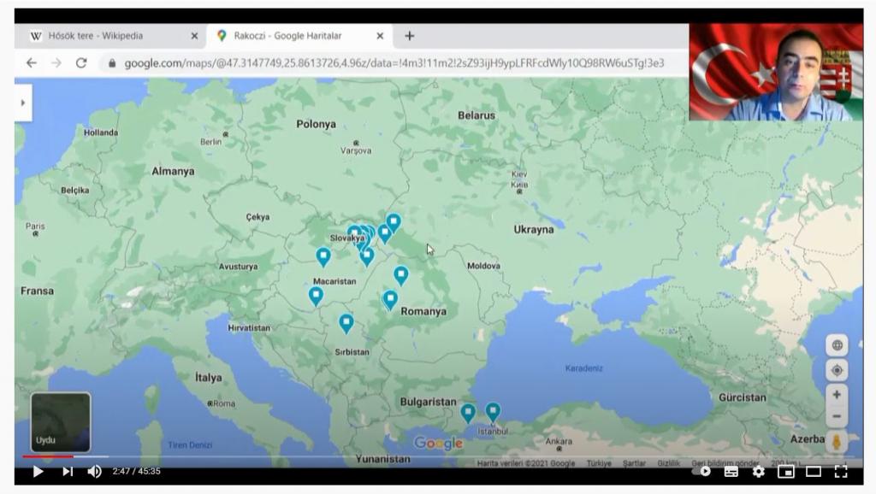Viewport: 876px width, 494px height.
Task: Click the Ankara city label
Action: point(559,441)
